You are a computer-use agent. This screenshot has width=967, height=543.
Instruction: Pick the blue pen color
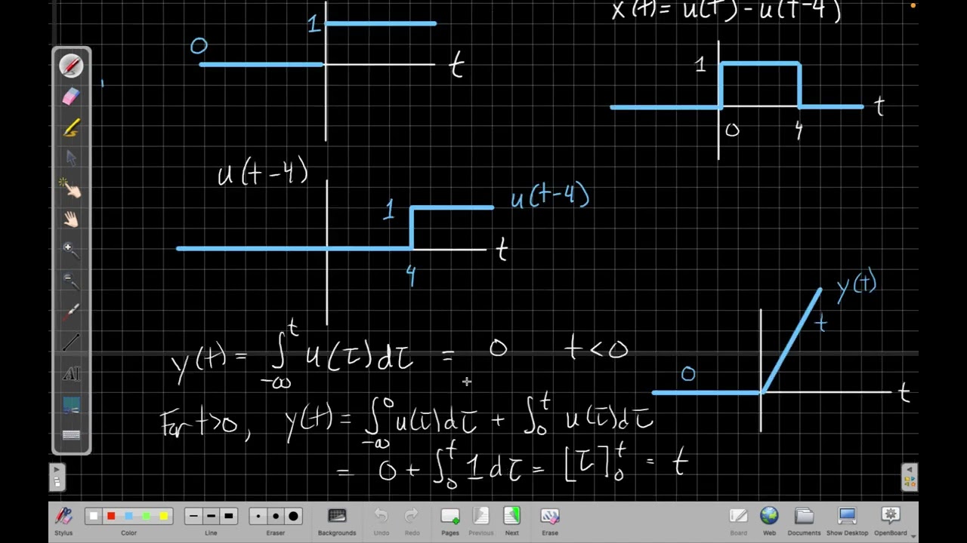coord(128,516)
